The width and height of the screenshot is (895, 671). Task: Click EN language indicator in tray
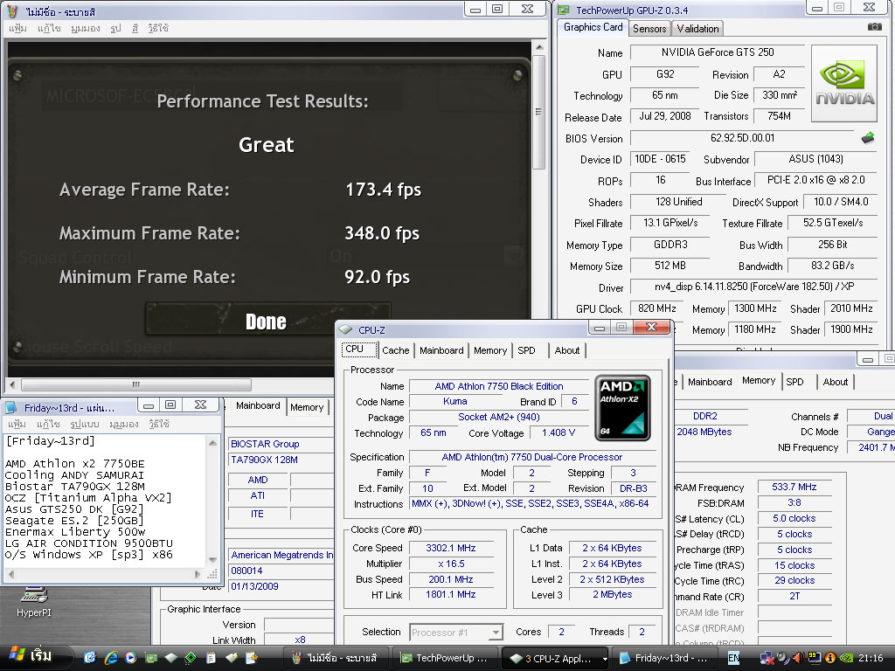(733, 659)
